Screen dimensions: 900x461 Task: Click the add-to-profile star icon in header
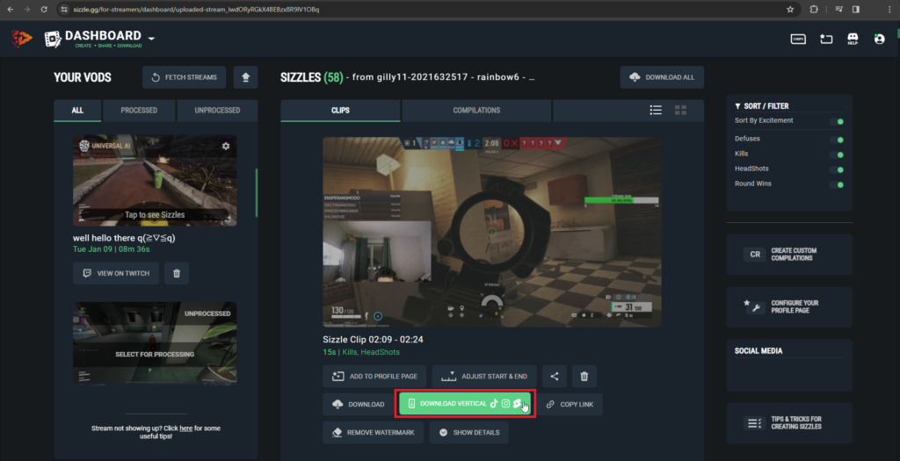(826, 39)
